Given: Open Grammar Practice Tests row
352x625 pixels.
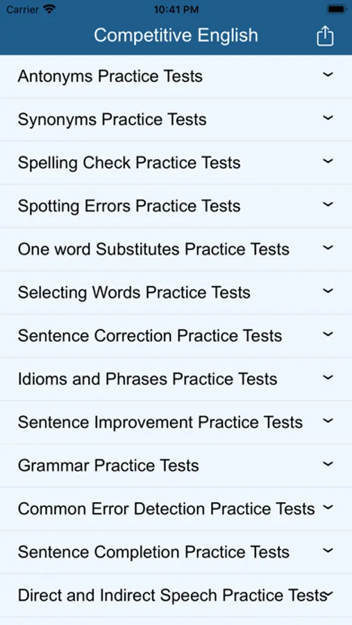Looking at the screenshot, I should pos(176,465).
